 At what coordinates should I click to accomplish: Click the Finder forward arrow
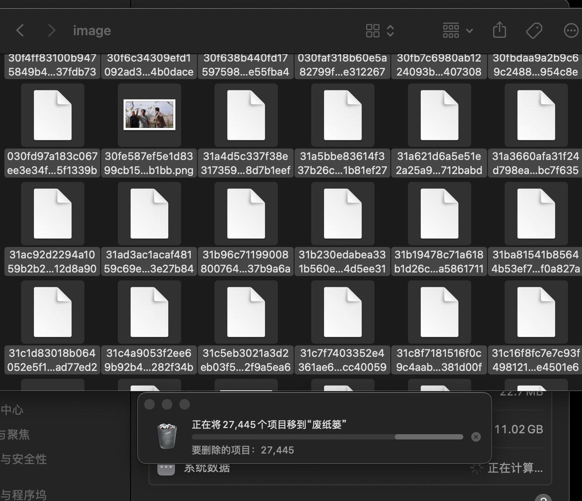(51, 30)
